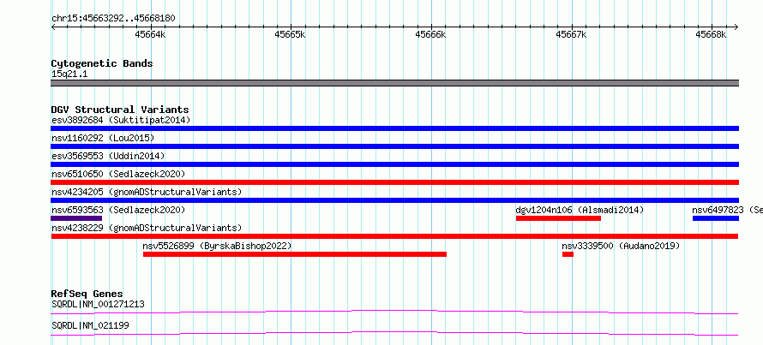763x345 pixels.
Task: Click the chr15:45663292..45668180 coordinates label
Action: pos(113,19)
